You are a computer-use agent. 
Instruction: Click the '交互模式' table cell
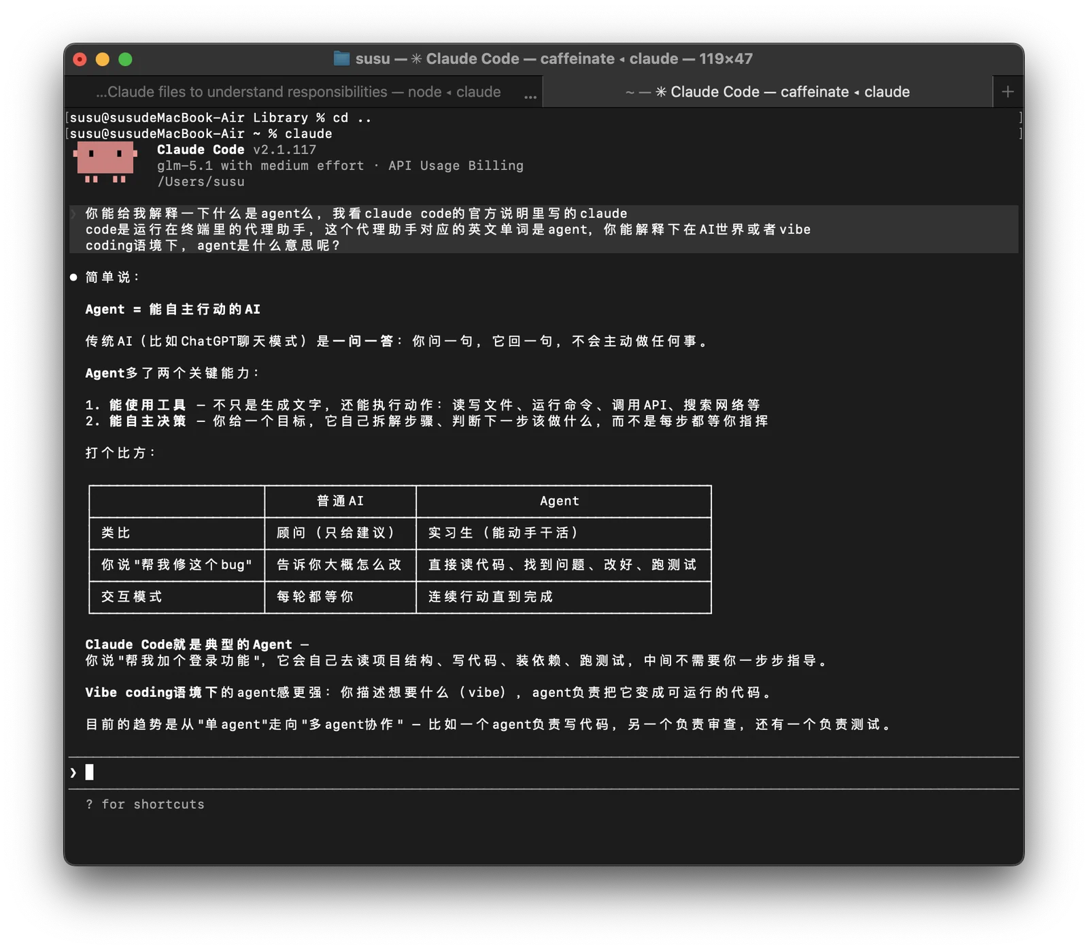click(x=177, y=597)
